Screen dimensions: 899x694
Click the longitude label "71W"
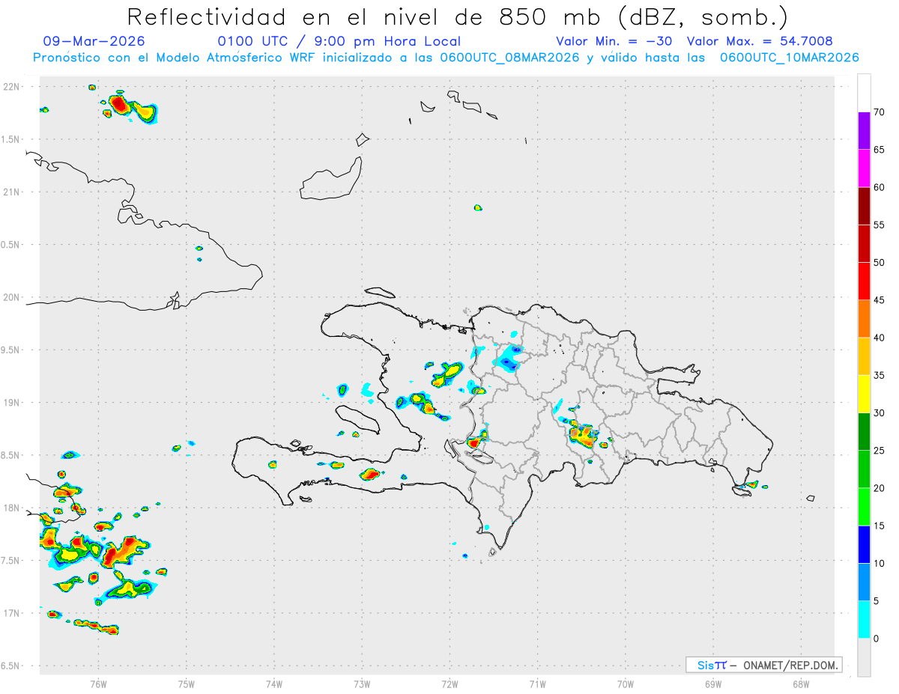(537, 684)
